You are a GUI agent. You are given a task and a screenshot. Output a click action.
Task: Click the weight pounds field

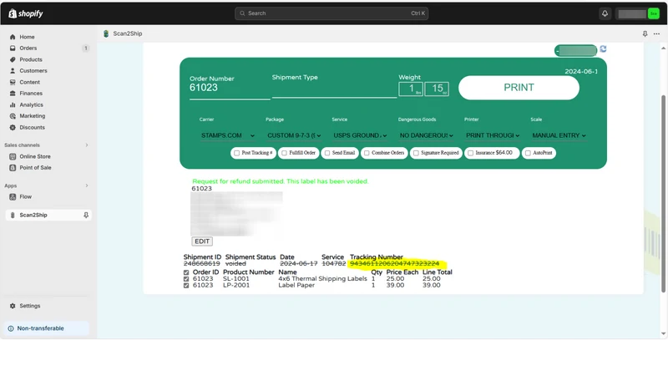coord(411,89)
